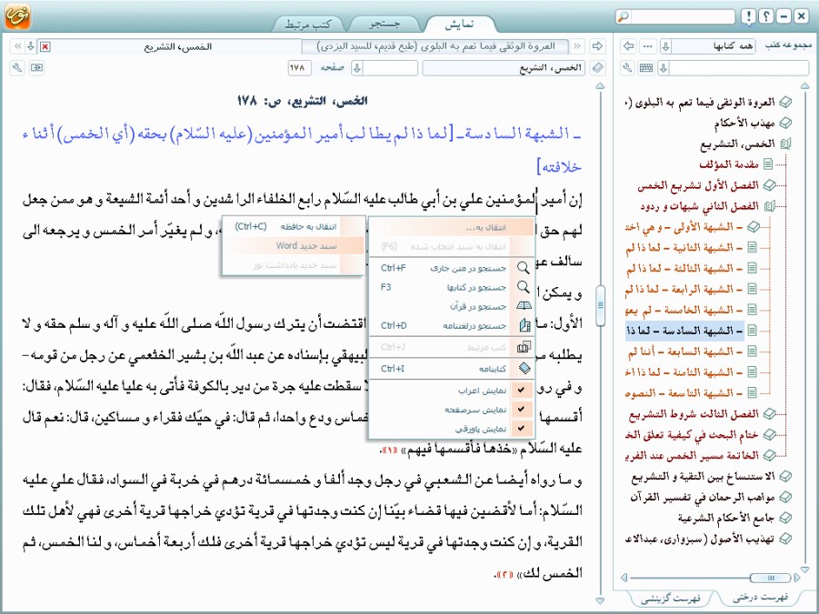
Task: Click the magnifier icon of جستجو در متن جاری
Action: (523, 268)
